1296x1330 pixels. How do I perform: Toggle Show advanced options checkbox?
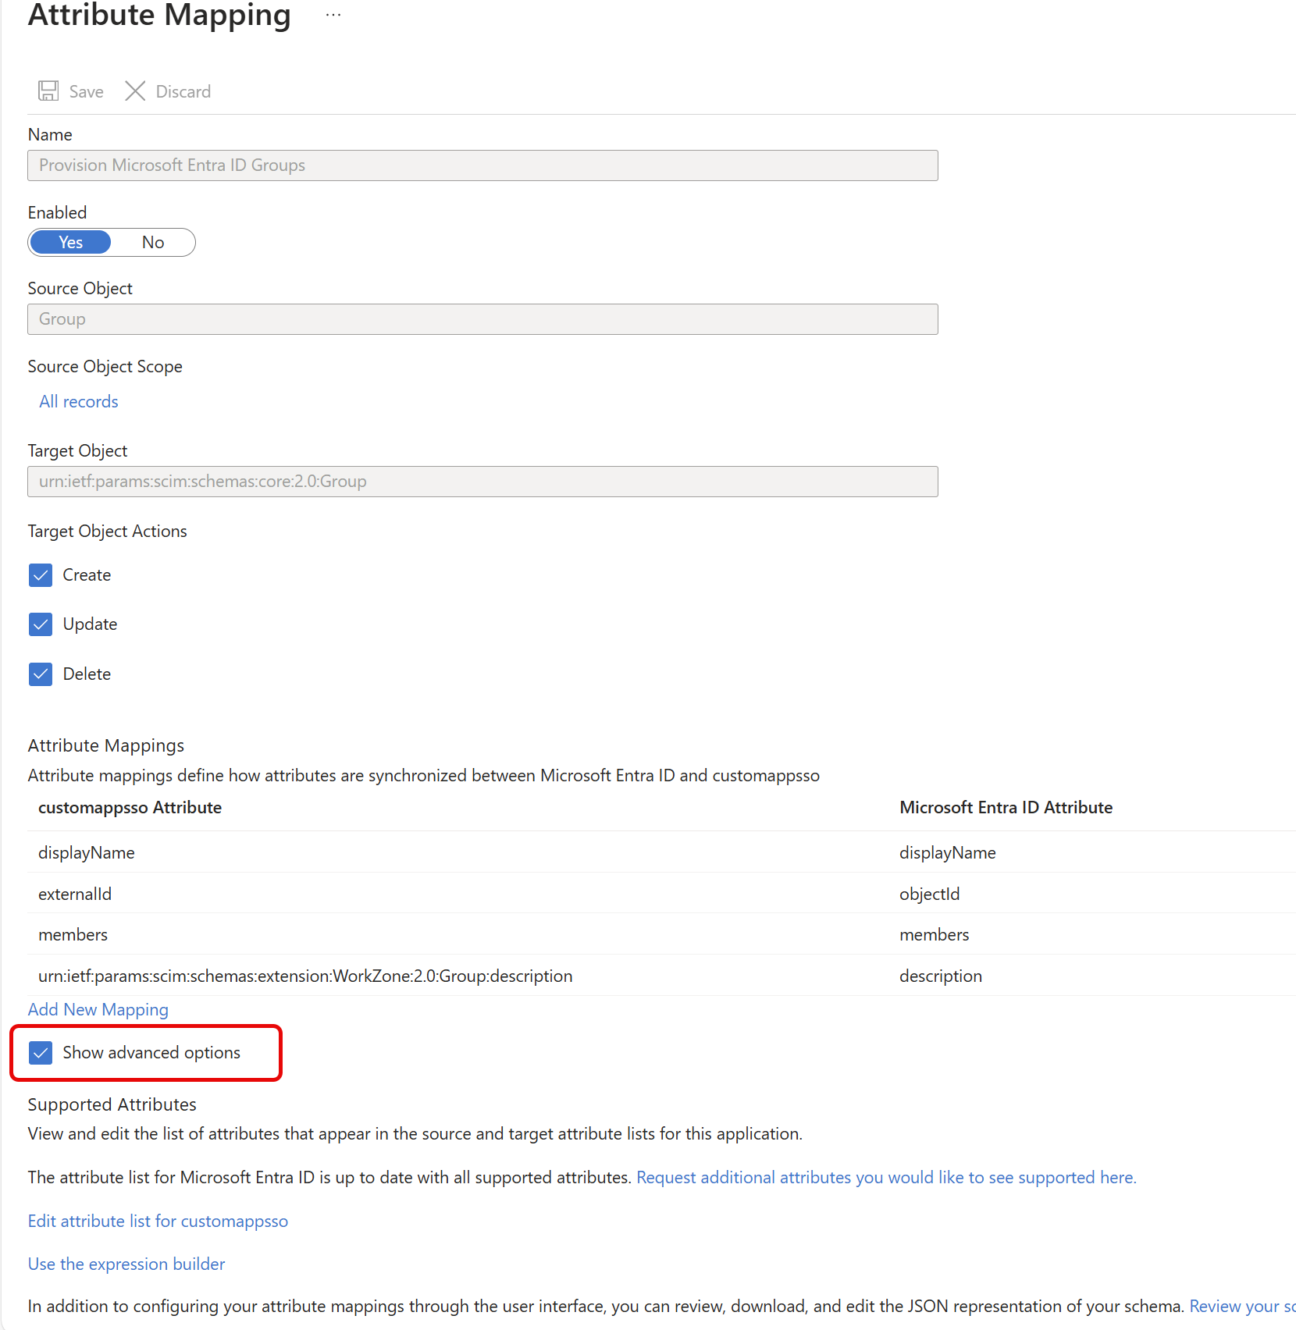pyautogui.click(x=41, y=1053)
